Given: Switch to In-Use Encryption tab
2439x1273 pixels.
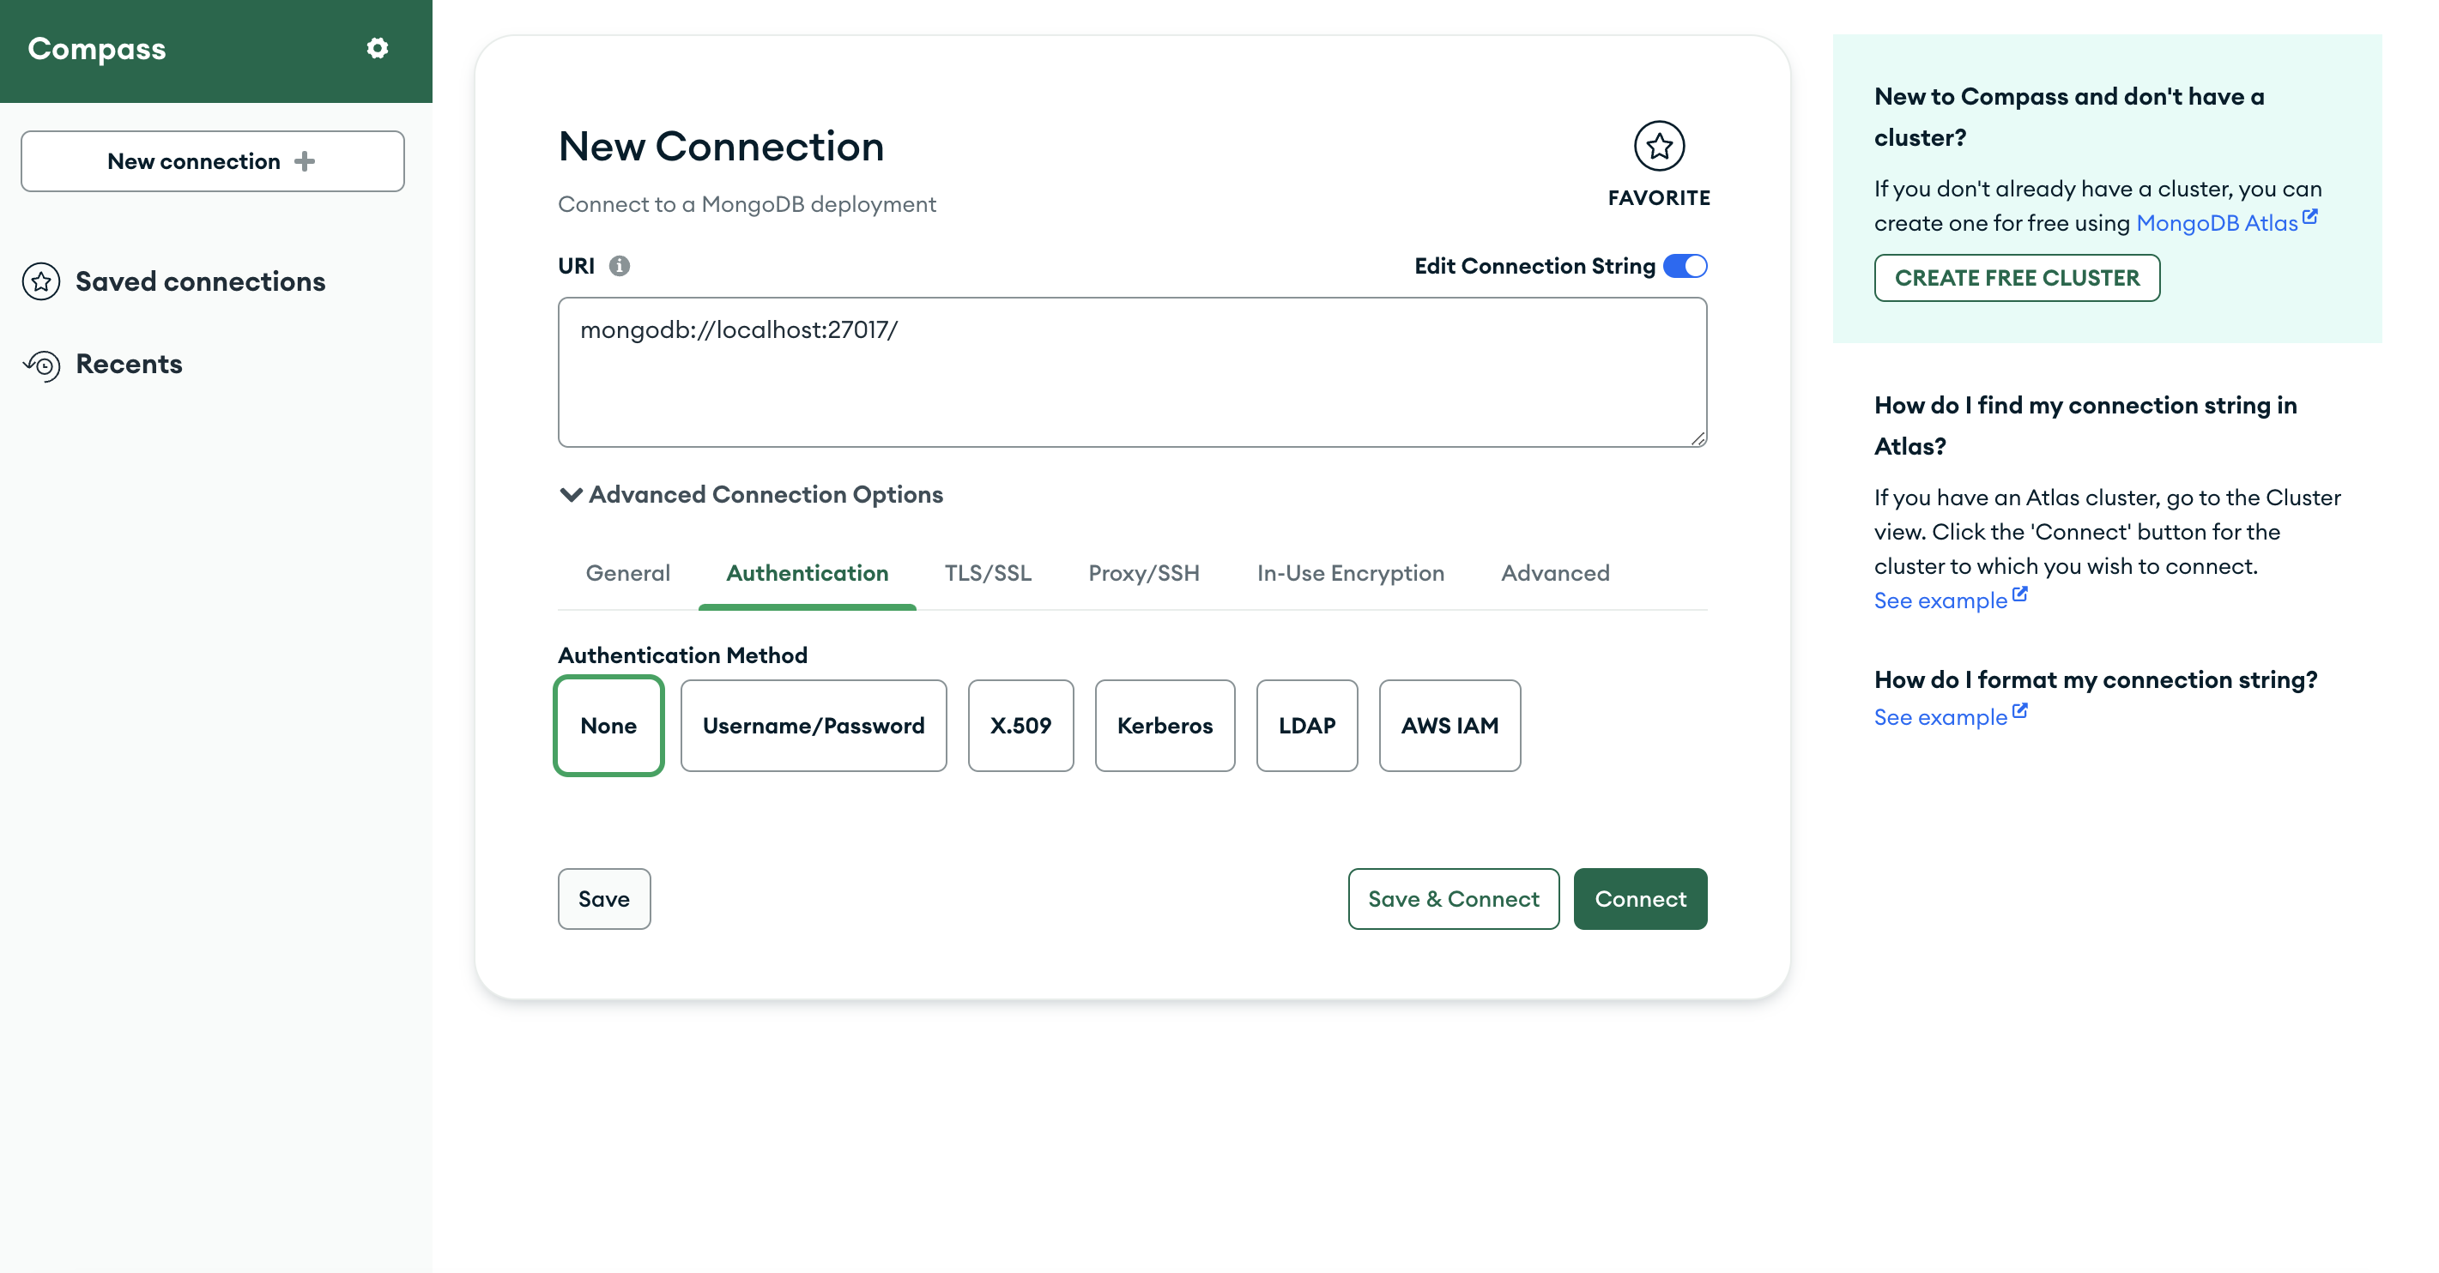Looking at the screenshot, I should point(1349,573).
